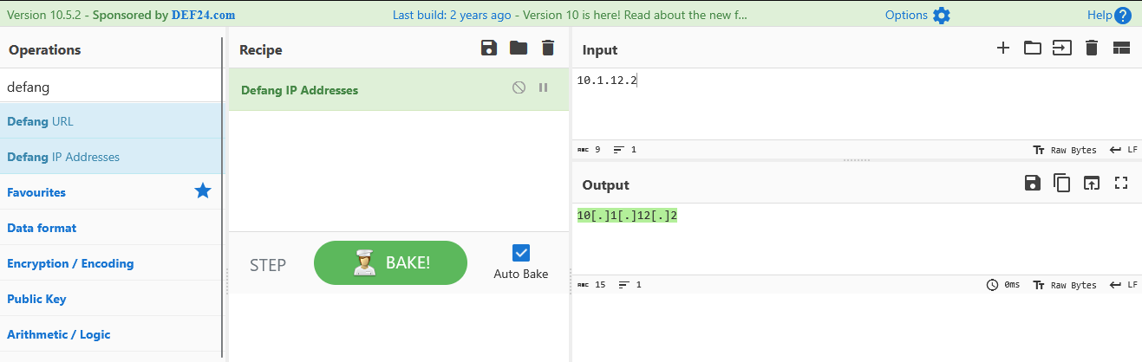1142x362 pixels.
Task: Add a new input tab with the plus icon
Action: tap(1003, 48)
